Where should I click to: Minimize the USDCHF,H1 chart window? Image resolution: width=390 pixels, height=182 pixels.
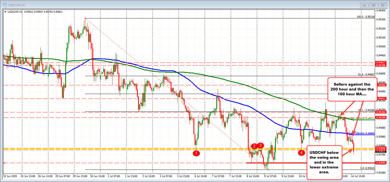365,5
